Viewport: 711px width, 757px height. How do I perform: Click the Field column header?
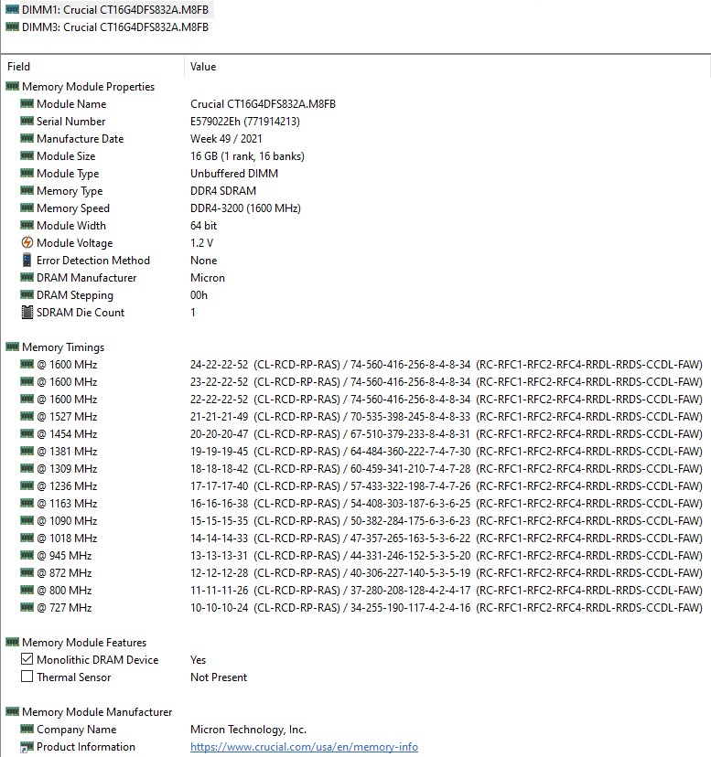(19, 67)
